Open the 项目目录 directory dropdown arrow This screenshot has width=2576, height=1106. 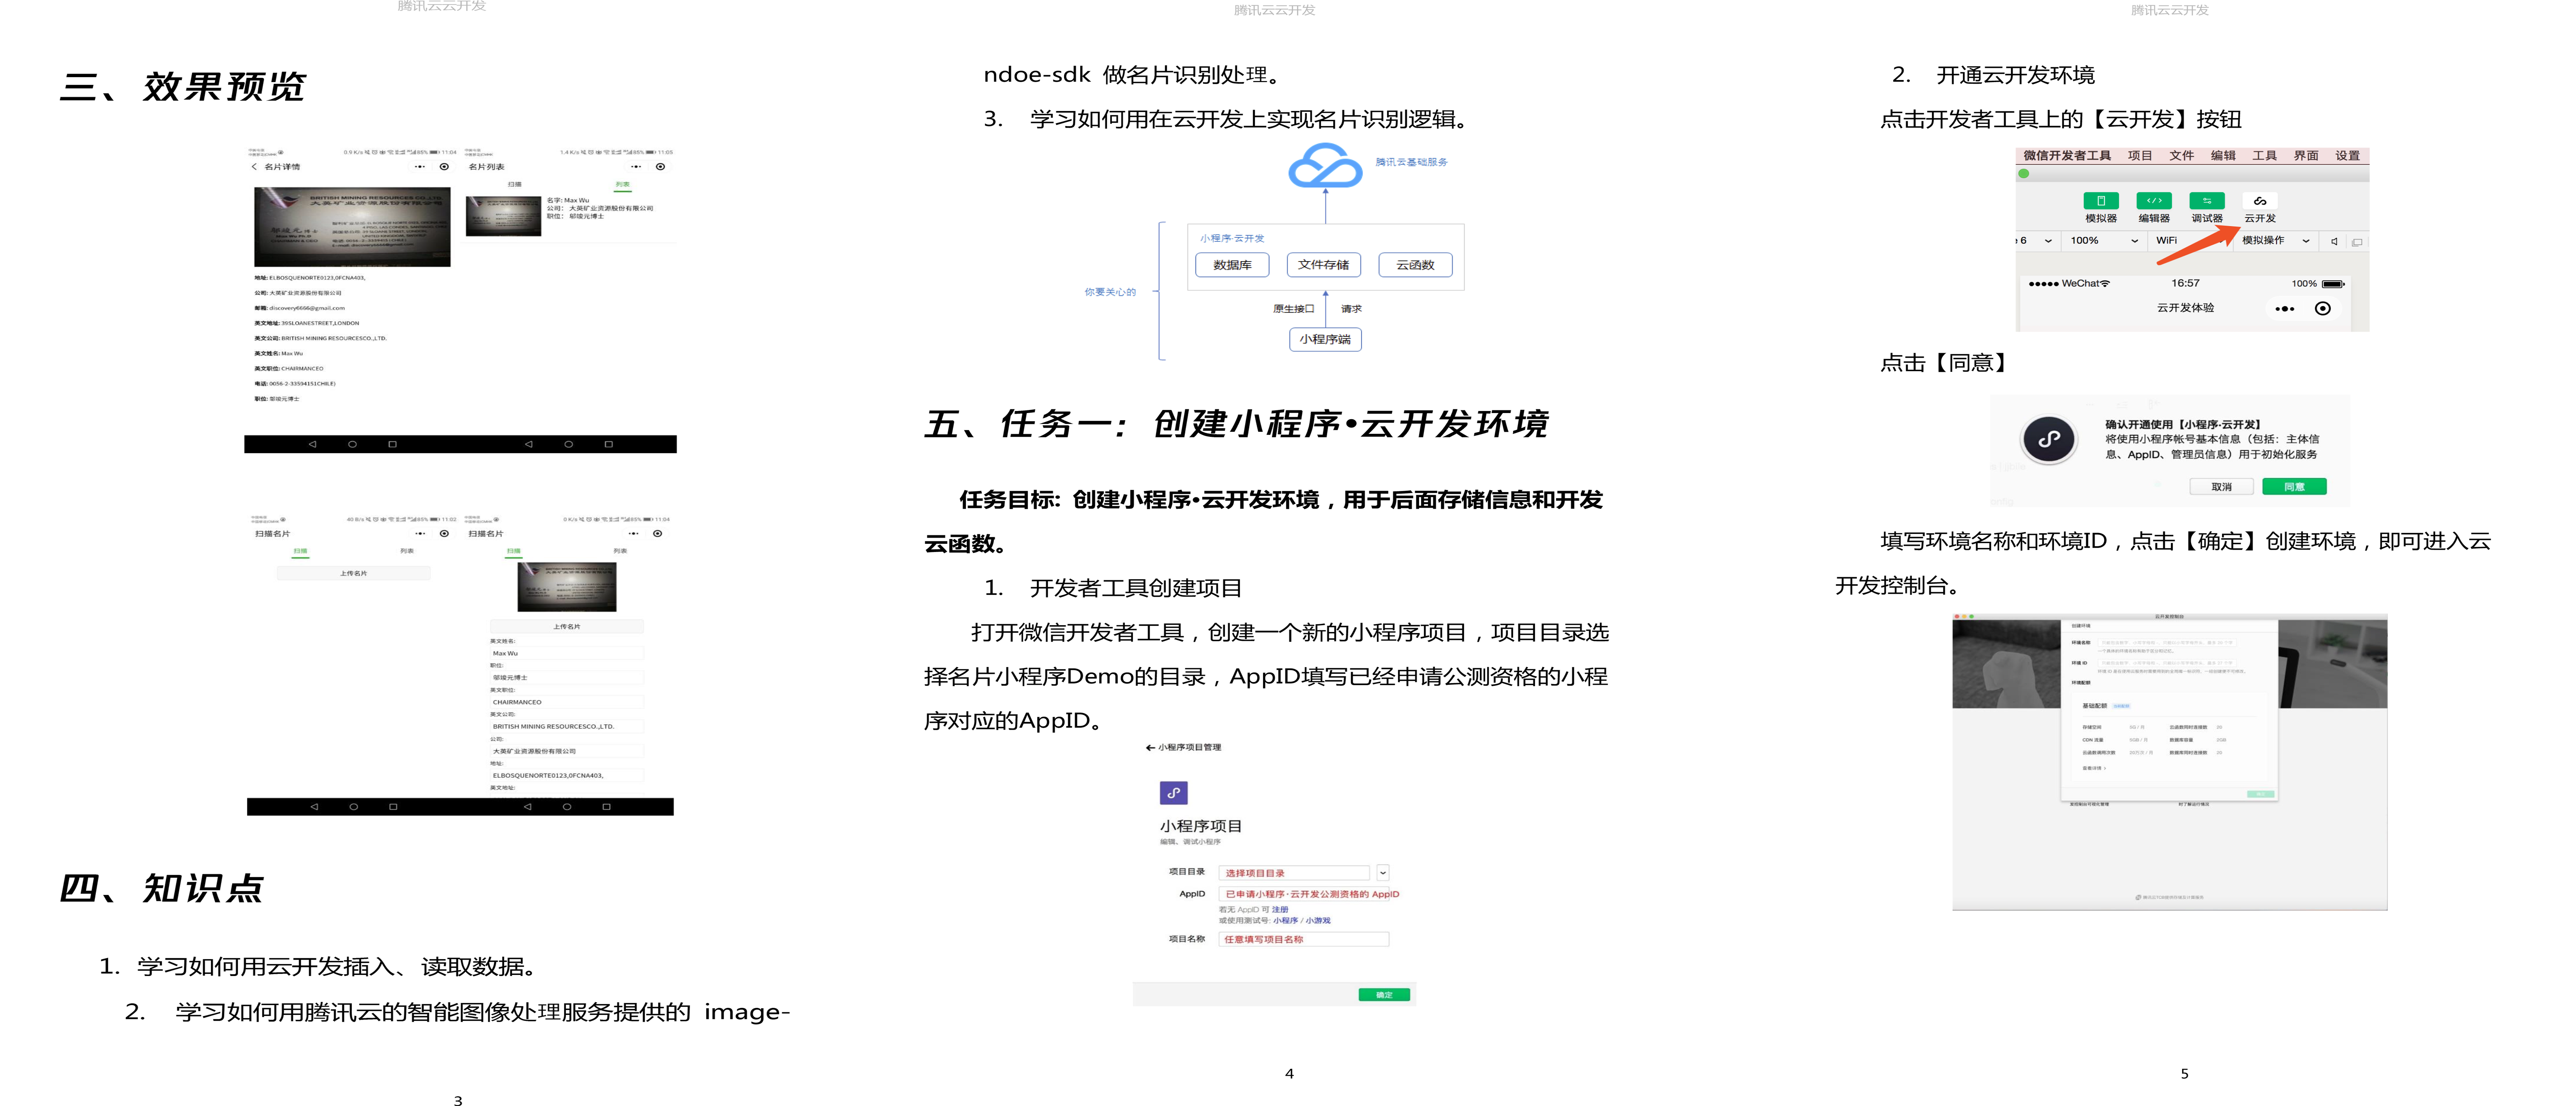[1383, 873]
